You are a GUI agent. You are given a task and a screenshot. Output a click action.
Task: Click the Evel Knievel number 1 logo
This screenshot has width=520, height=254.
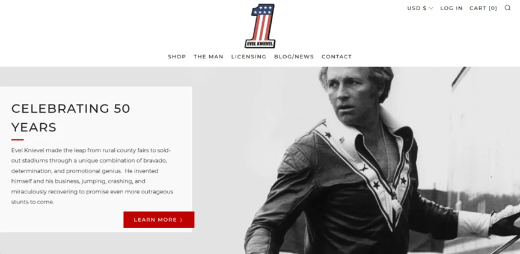(x=260, y=26)
